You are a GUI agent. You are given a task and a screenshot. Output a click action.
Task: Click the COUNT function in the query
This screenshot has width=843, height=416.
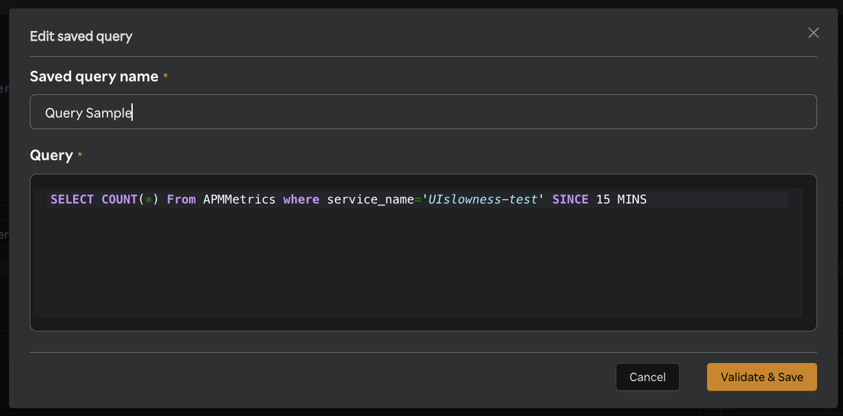tap(120, 199)
